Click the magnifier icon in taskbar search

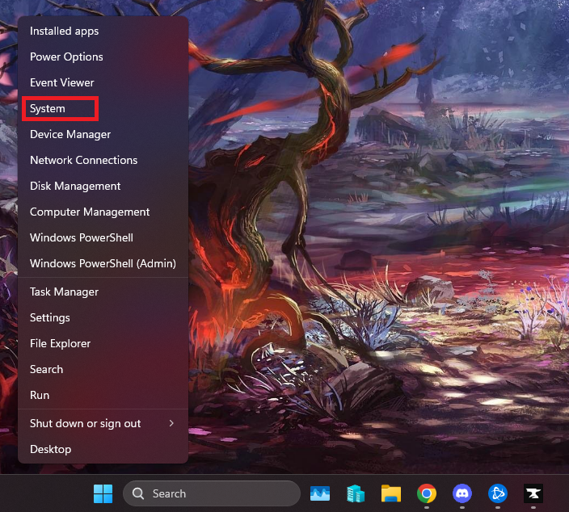tap(138, 493)
